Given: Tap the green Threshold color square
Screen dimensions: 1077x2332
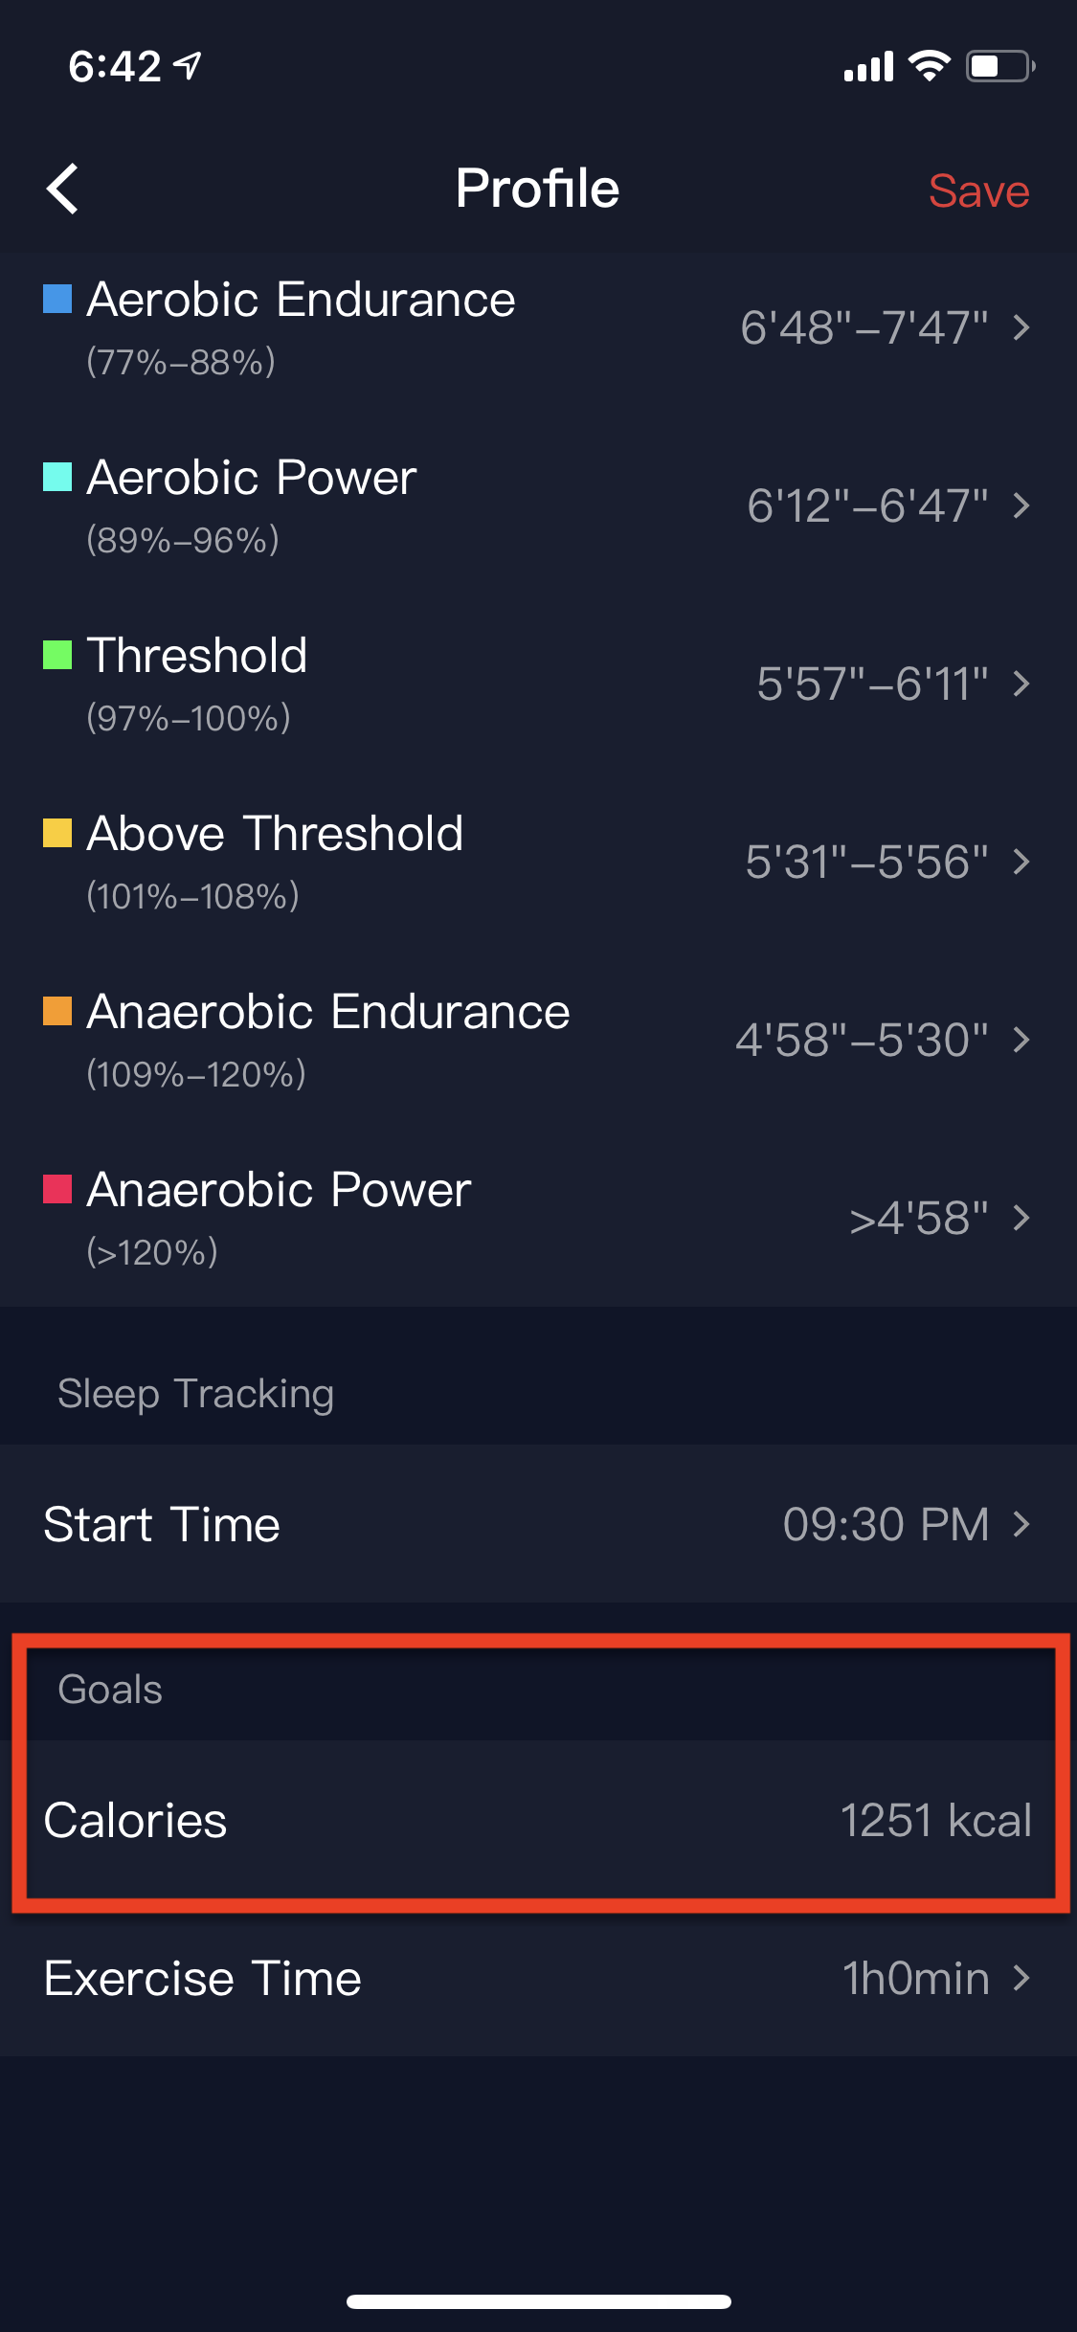Looking at the screenshot, I should [x=57, y=655].
